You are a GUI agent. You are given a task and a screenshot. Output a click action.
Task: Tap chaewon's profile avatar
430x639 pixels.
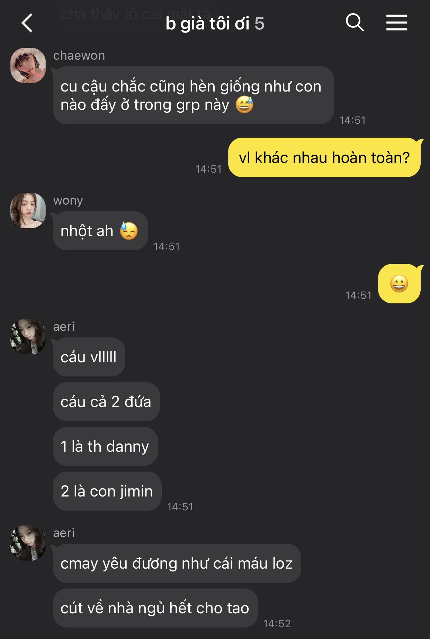click(x=28, y=66)
